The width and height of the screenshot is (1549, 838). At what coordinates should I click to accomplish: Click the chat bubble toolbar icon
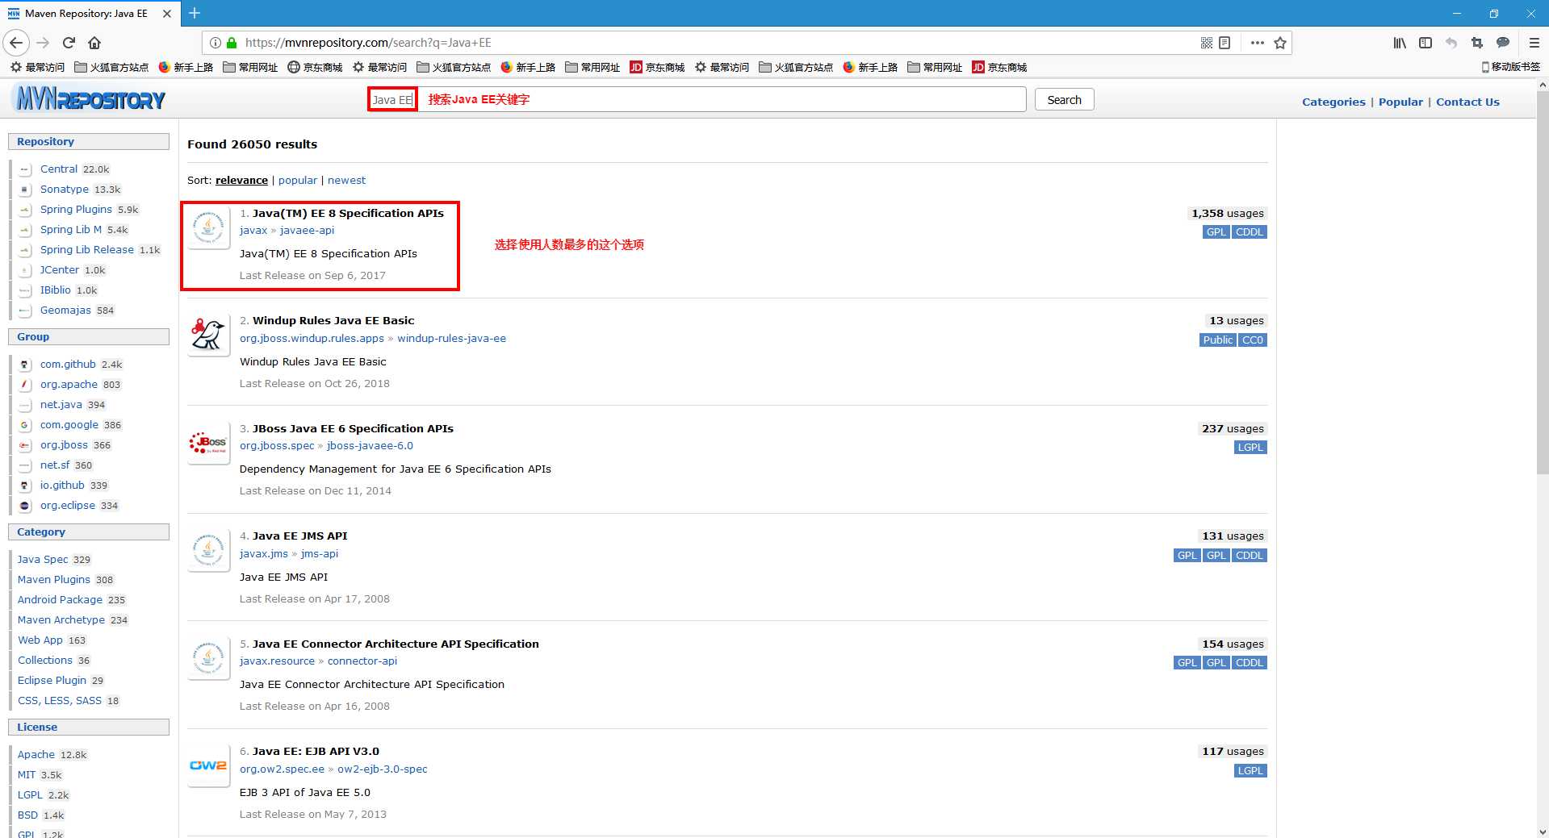point(1503,43)
